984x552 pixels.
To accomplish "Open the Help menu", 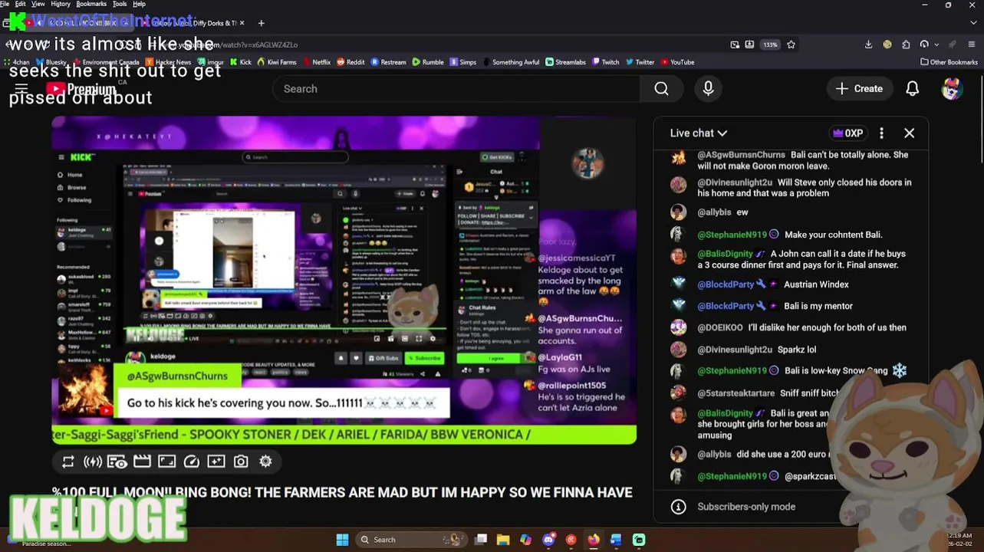I will pos(139,4).
